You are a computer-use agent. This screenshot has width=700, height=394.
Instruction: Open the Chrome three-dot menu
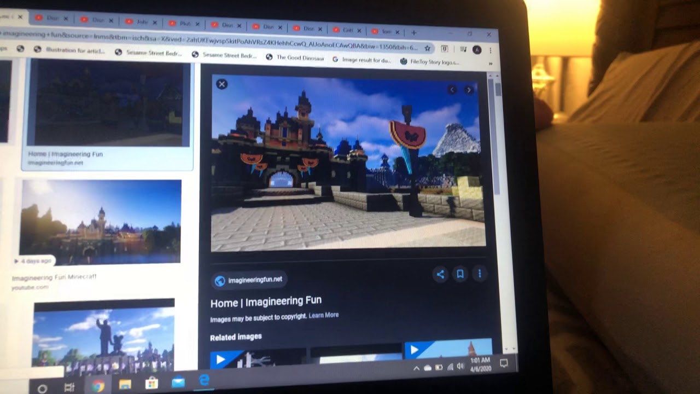point(491,50)
